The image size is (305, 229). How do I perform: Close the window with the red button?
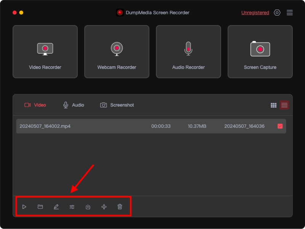(14, 13)
